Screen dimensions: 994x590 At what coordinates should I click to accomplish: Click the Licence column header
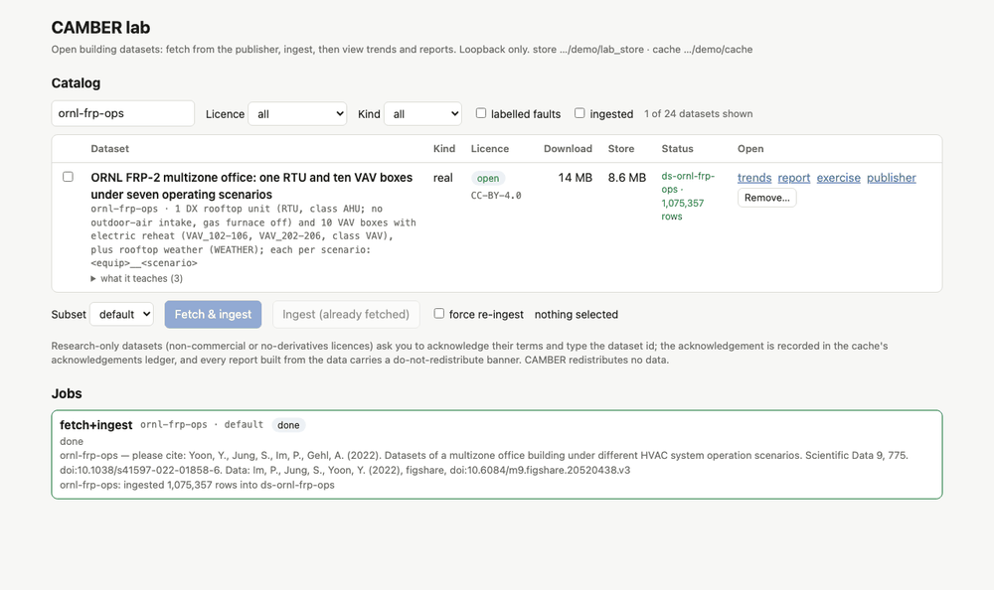pos(490,149)
